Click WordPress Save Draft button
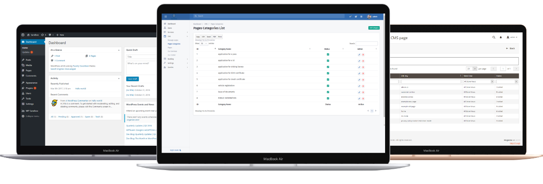The image size is (543, 184). tap(133, 79)
